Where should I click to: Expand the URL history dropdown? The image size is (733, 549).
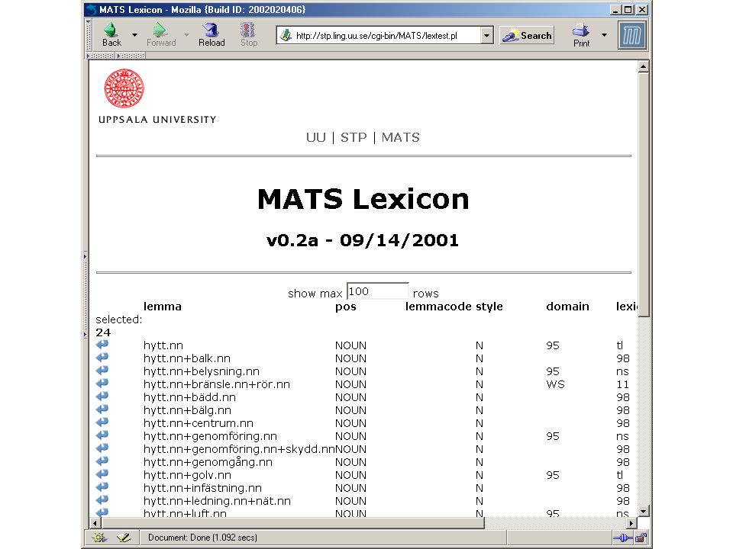(486, 36)
